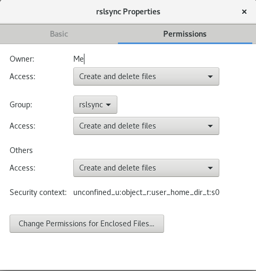256x271 pixels.
Task: Click the Group label
Action: click(21, 105)
